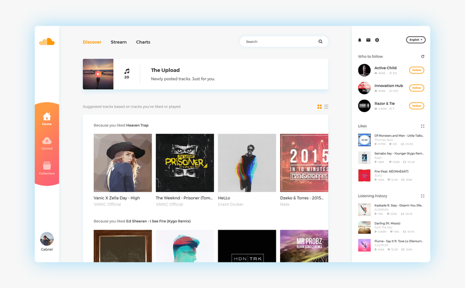Click the SoundCloud logo
The image size is (465, 288).
pos(47,42)
